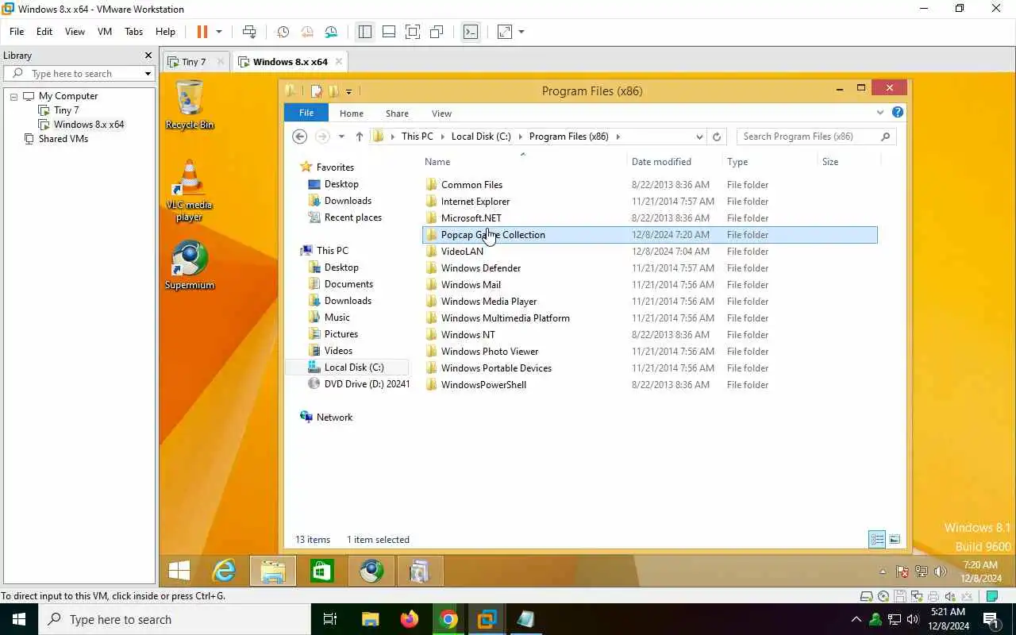1016x635 pixels.
Task: Sort by the Date modified column header
Action: 661,162
